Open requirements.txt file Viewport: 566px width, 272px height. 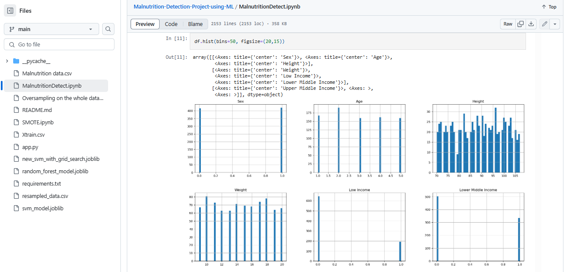tap(42, 183)
